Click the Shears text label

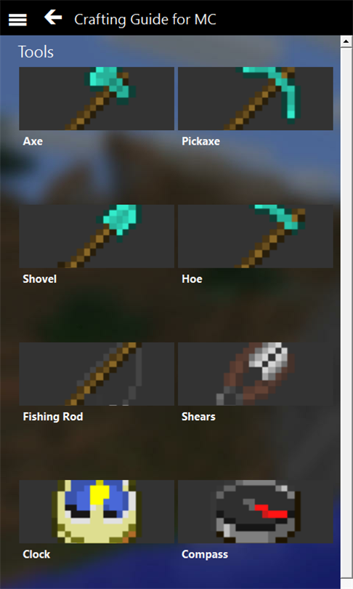(x=198, y=417)
